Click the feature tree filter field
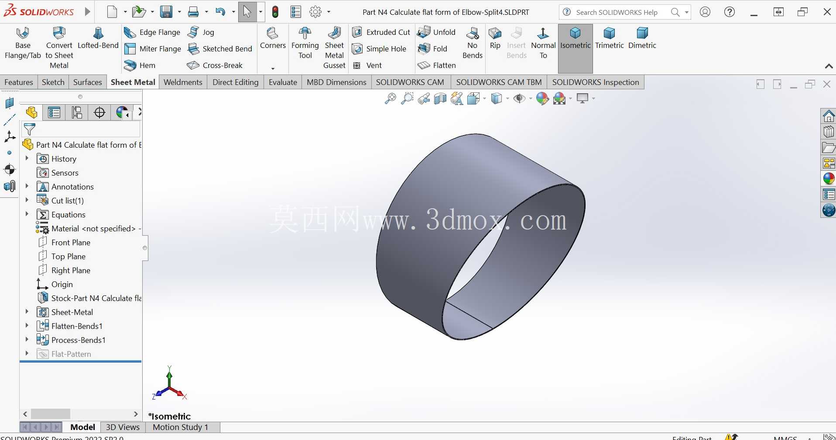 (x=81, y=129)
